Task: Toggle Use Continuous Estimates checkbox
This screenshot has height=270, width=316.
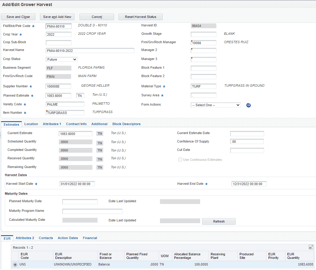Action: 180,160
